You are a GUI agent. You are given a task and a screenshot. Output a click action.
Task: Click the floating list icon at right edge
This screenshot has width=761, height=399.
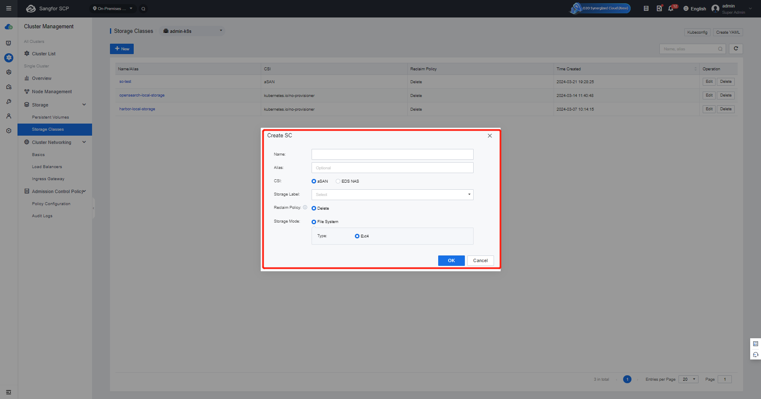point(756,344)
